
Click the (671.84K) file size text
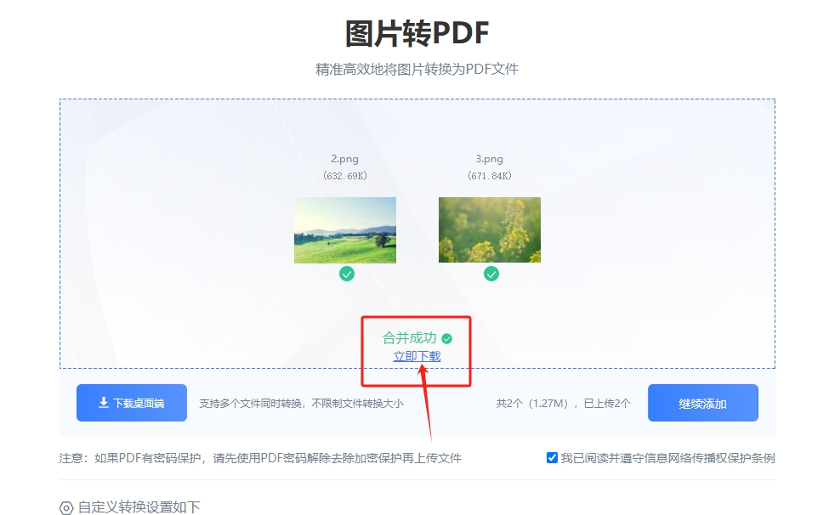490,176
